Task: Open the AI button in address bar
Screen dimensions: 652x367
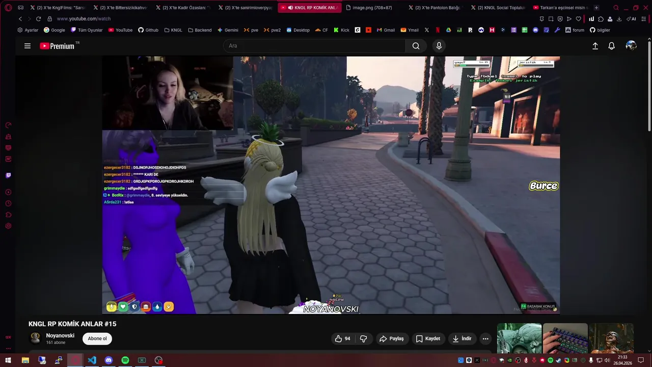Action: [x=631, y=19]
